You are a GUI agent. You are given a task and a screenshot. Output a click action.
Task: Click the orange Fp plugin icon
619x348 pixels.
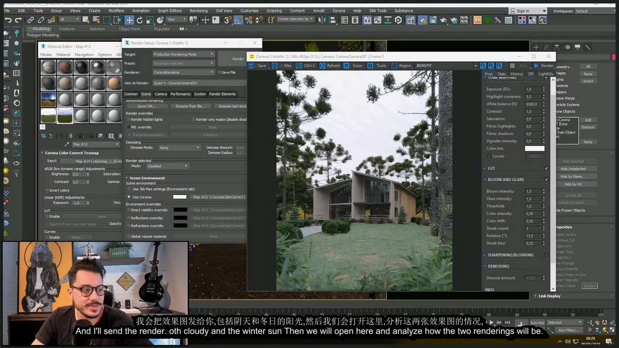(478, 20)
